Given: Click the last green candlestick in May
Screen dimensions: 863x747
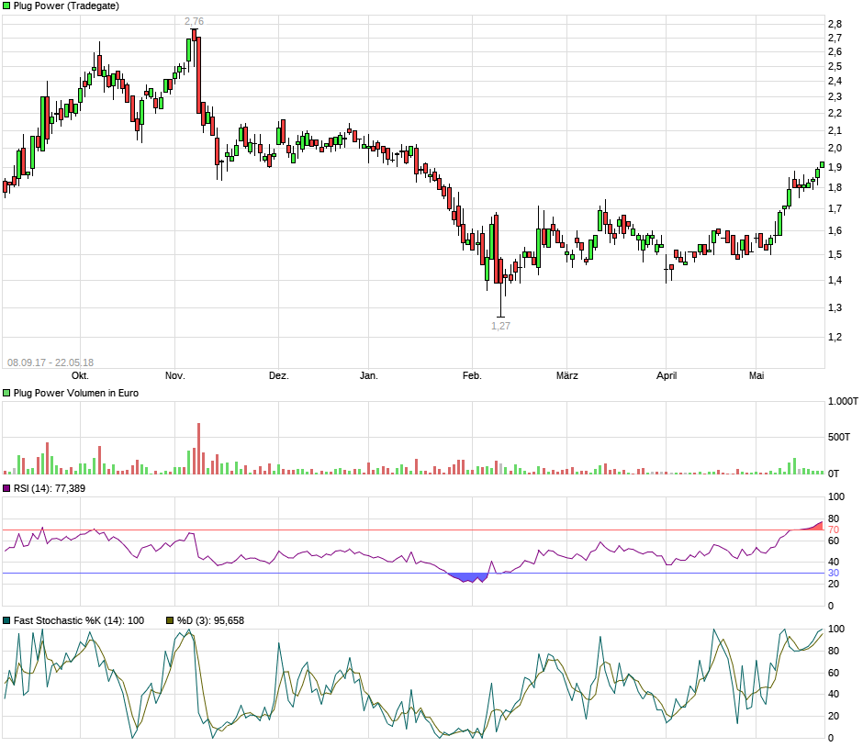Looking at the screenshot, I should coord(823,165).
